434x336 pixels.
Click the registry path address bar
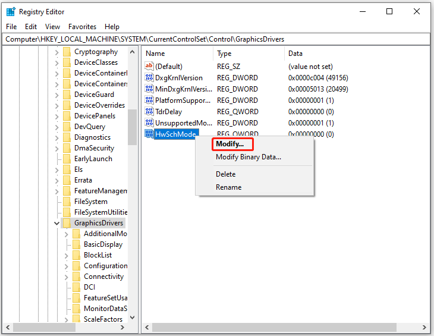(216, 39)
